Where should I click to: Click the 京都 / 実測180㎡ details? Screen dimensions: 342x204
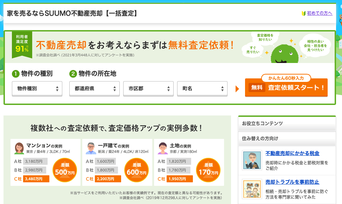click(x=183, y=152)
